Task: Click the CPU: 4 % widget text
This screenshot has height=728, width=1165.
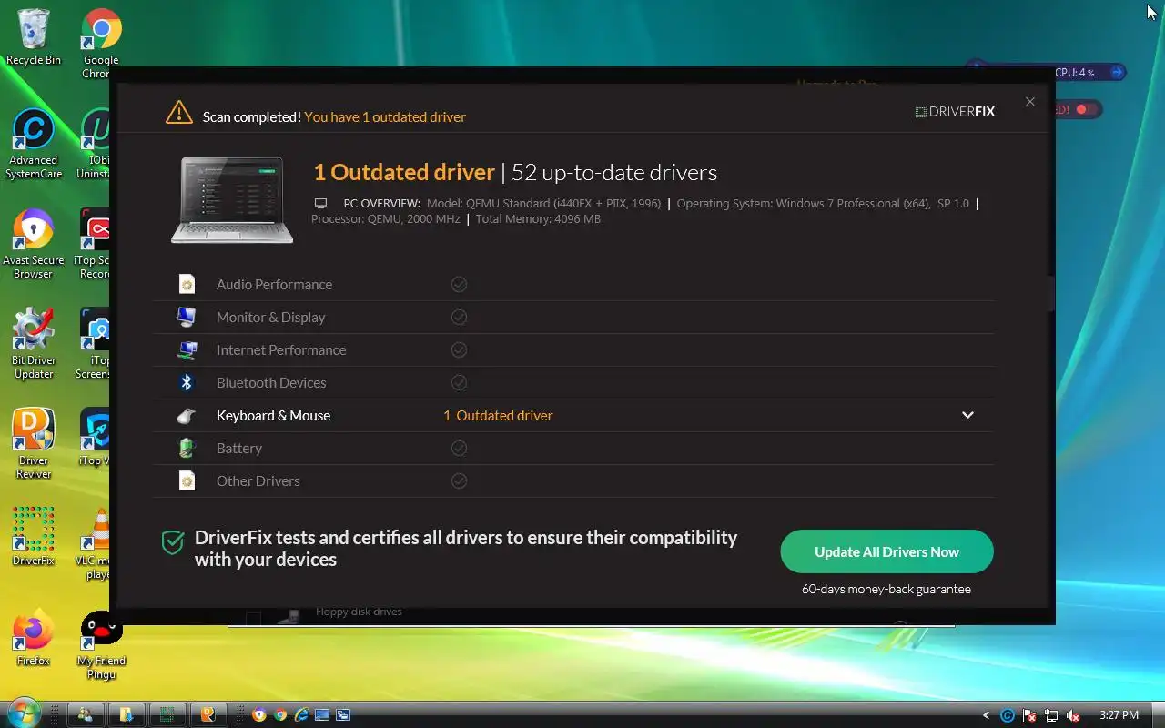Action: tap(1075, 73)
